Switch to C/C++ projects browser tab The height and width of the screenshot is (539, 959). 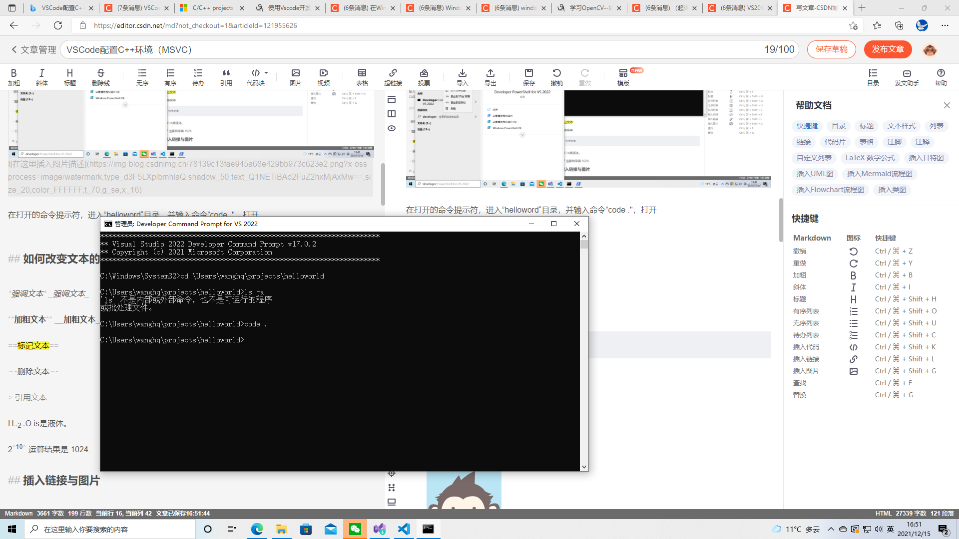pyautogui.click(x=212, y=8)
